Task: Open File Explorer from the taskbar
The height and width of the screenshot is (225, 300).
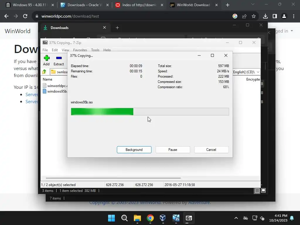Action: click(x=137, y=218)
